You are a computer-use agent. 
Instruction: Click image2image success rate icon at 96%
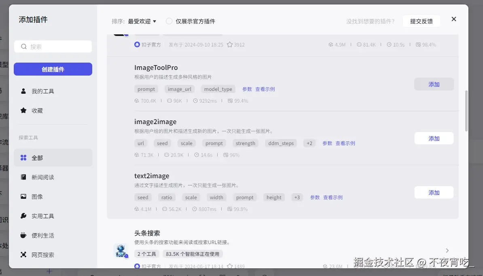[226, 155]
